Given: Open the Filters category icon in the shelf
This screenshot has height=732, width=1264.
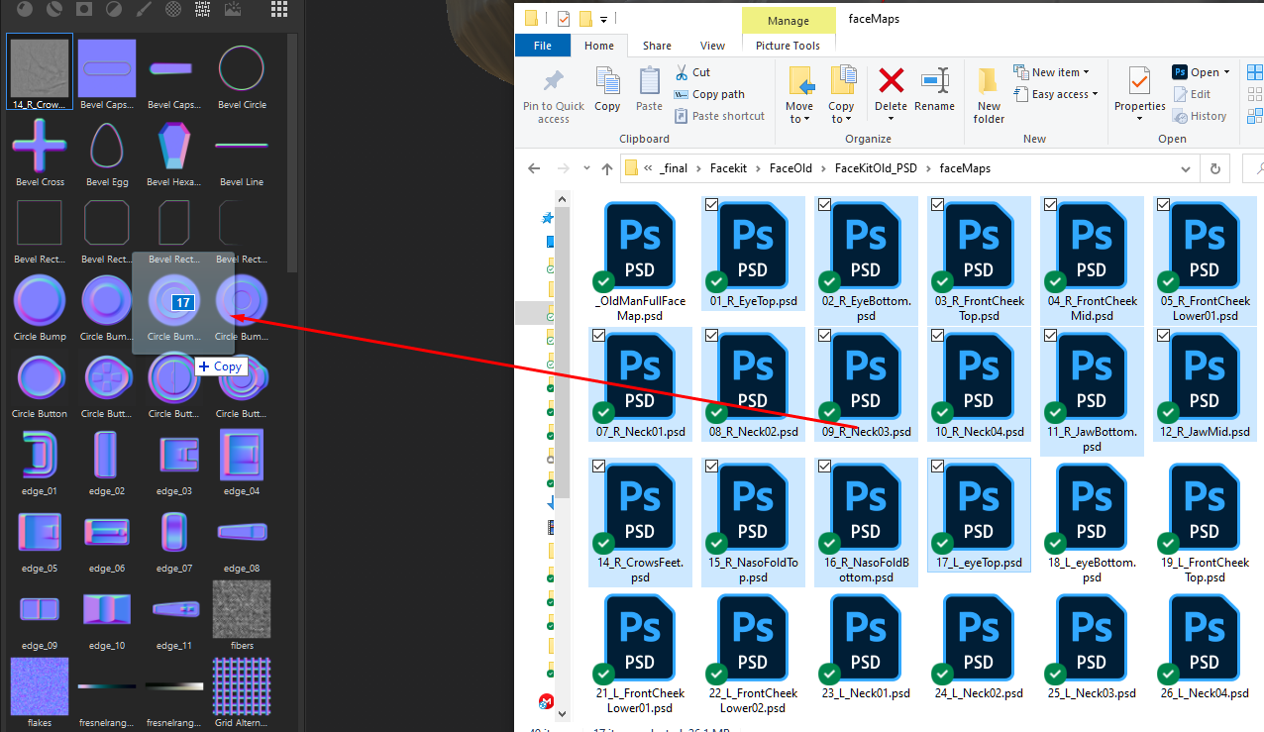Looking at the screenshot, I should click(114, 9).
